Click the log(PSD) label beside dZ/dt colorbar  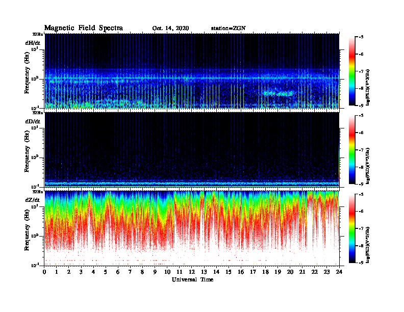pyautogui.click(x=368, y=245)
